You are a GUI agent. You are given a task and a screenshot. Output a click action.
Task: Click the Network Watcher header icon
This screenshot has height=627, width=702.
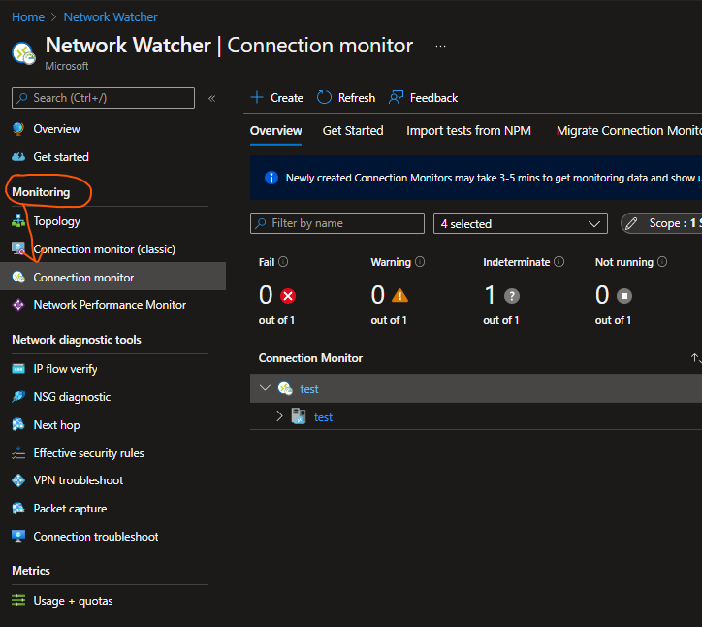[x=23, y=53]
